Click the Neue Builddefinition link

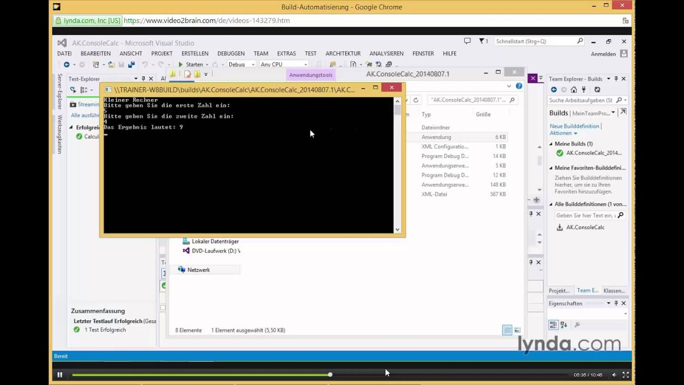click(x=574, y=126)
